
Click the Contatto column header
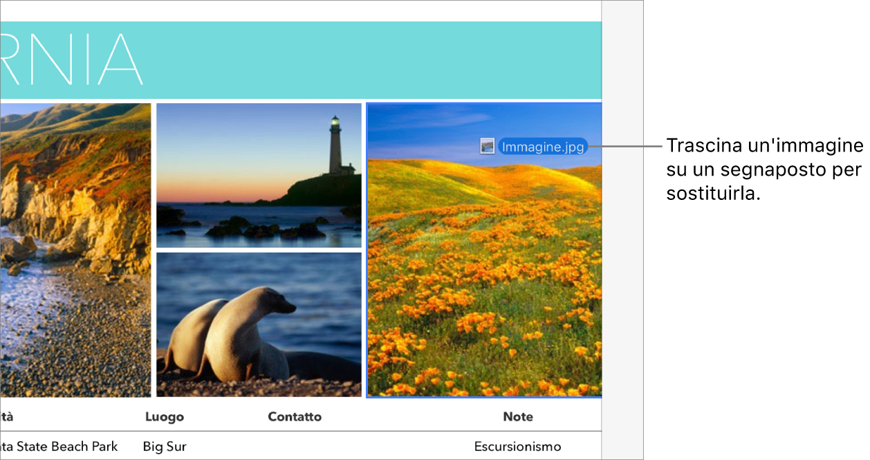(x=295, y=416)
